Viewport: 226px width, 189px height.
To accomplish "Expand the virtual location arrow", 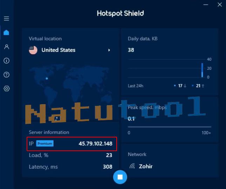I will coord(109,50).
